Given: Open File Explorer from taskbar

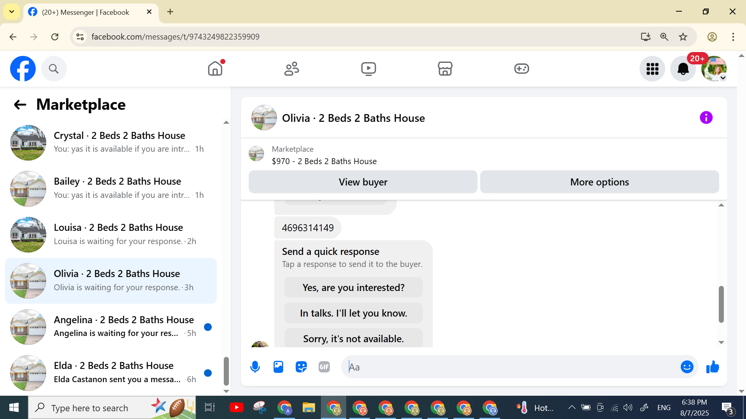Looking at the screenshot, I should click(x=309, y=408).
